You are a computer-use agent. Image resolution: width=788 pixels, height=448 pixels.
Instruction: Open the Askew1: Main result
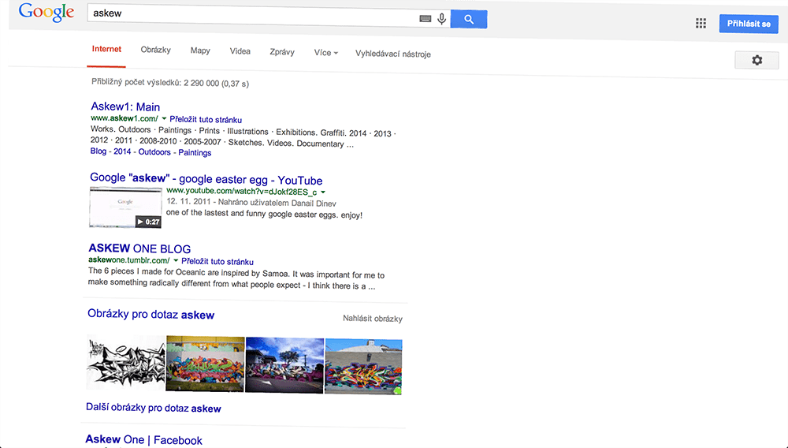[125, 106]
